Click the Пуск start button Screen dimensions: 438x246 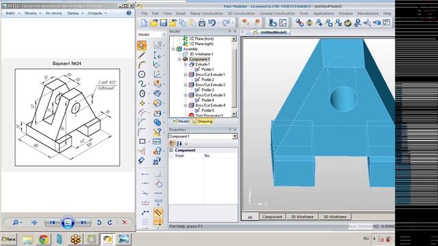[x=9, y=239]
